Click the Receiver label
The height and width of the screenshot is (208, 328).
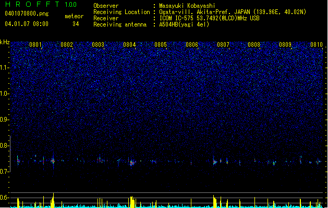click(106, 18)
